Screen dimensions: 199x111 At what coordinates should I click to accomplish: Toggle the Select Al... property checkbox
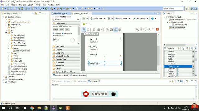tap(178, 74)
